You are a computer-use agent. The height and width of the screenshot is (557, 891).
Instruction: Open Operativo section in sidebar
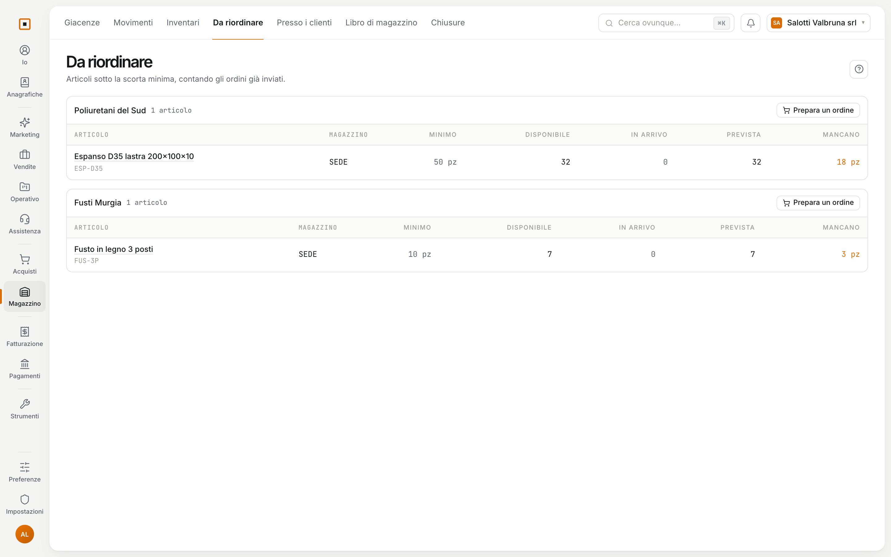25,192
